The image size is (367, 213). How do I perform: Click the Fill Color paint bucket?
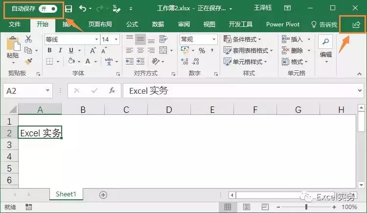[x=71, y=61]
